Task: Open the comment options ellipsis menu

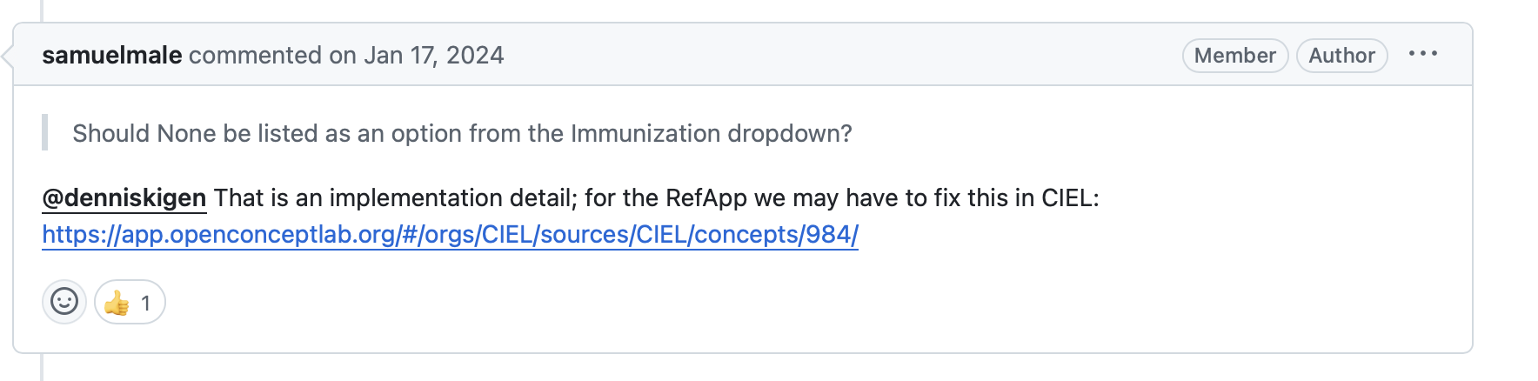Action: [1422, 54]
